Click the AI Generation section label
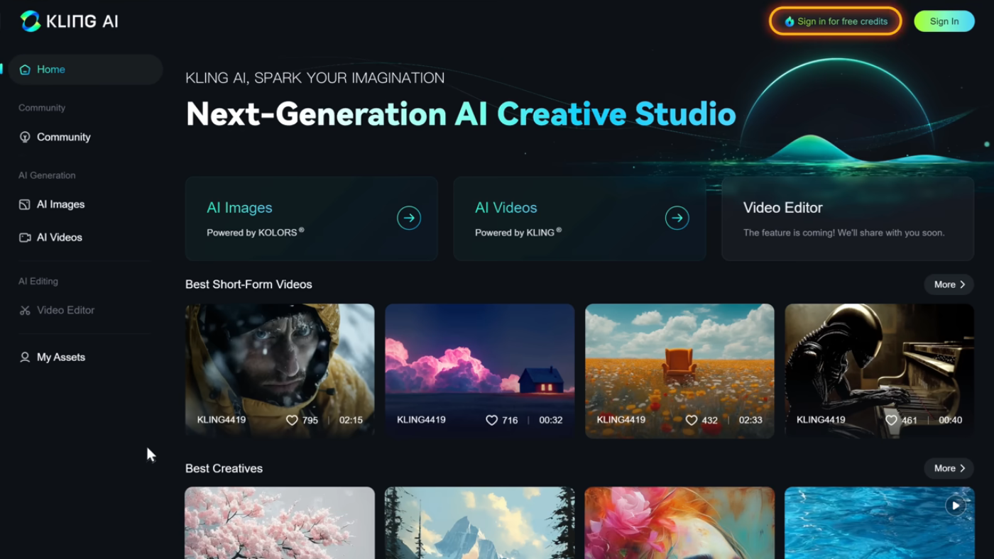Screen dimensions: 994x559 47,175
